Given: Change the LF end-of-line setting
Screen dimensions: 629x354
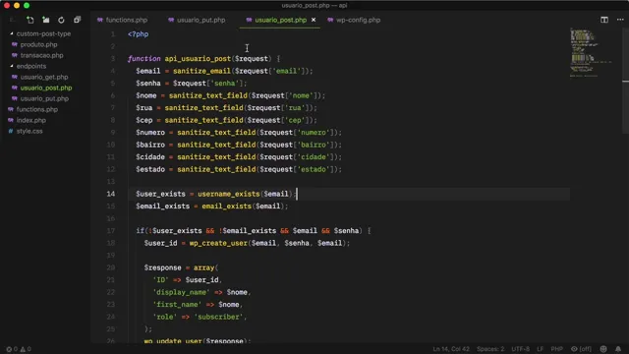Looking at the screenshot, I should (x=540, y=349).
